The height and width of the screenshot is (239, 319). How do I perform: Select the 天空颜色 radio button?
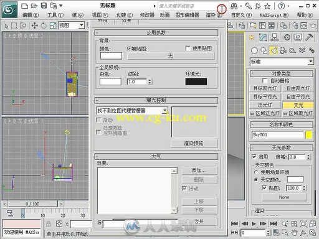tap(256, 180)
